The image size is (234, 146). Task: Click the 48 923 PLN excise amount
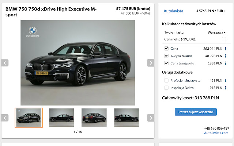[x=214, y=56]
